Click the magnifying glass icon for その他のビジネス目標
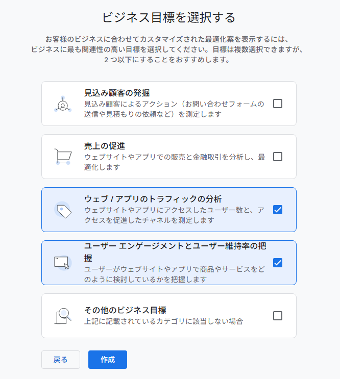This screenshot has height=379, width=340. [x=63, y=316]
